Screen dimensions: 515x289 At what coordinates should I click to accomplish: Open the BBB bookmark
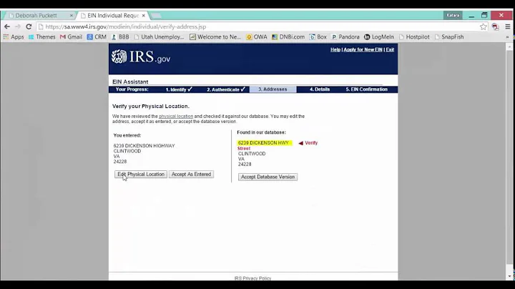120,37
